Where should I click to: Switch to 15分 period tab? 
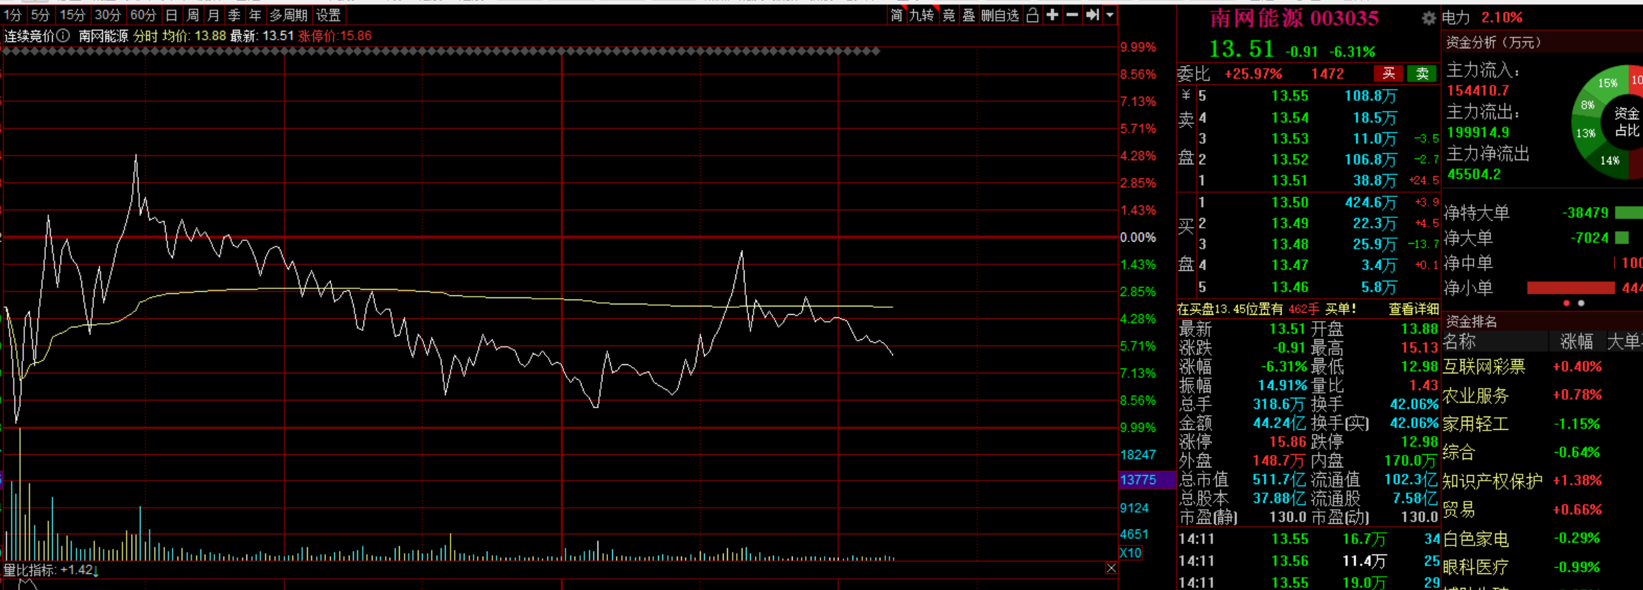(72, 15)
